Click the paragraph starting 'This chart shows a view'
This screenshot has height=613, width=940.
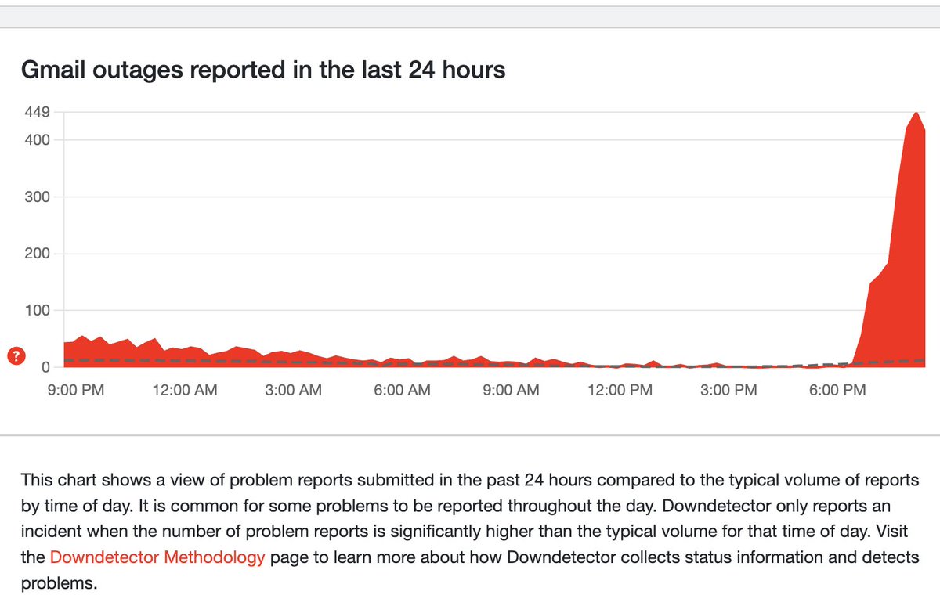(470, 532)
